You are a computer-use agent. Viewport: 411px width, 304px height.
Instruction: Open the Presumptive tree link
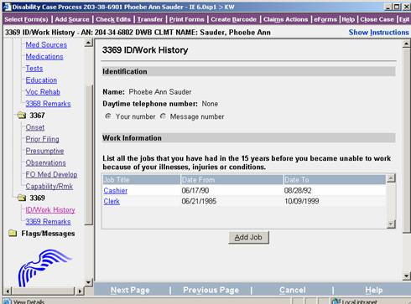tap(44, 151)
